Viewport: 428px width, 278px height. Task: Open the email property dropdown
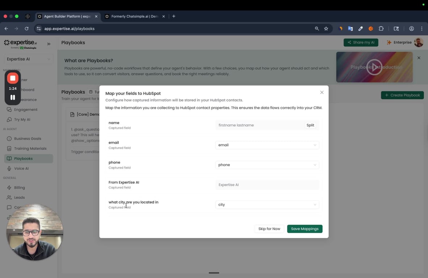pyautogui.click(x=267, y=145)
